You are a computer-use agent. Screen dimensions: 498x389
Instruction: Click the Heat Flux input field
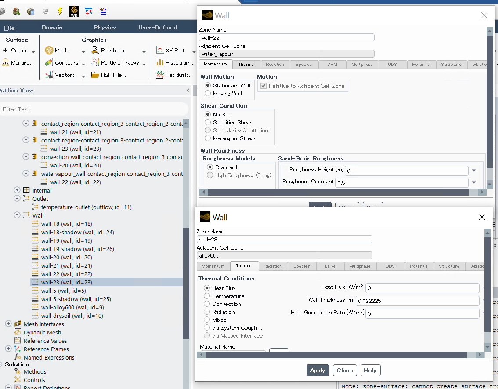[422, 288]
